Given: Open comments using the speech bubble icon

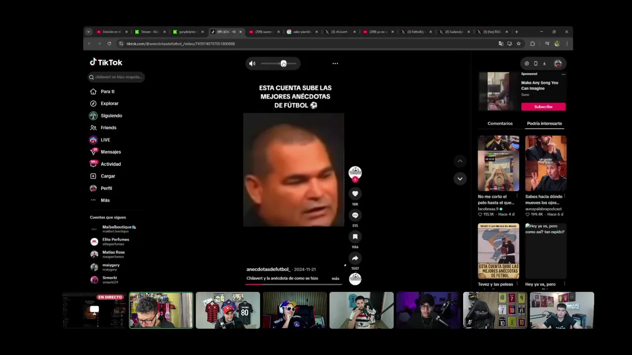Looking at the screenshot, I should click(355, 215).
